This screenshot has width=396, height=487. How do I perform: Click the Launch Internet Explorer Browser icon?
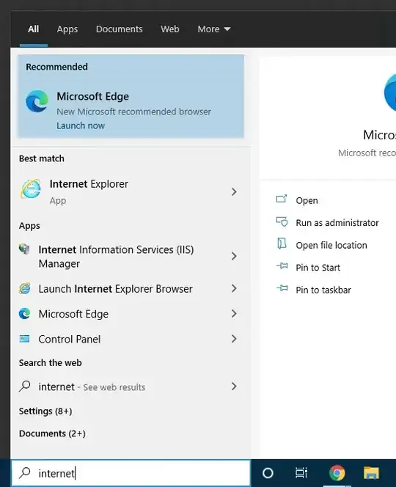click(x=24, y=288)
